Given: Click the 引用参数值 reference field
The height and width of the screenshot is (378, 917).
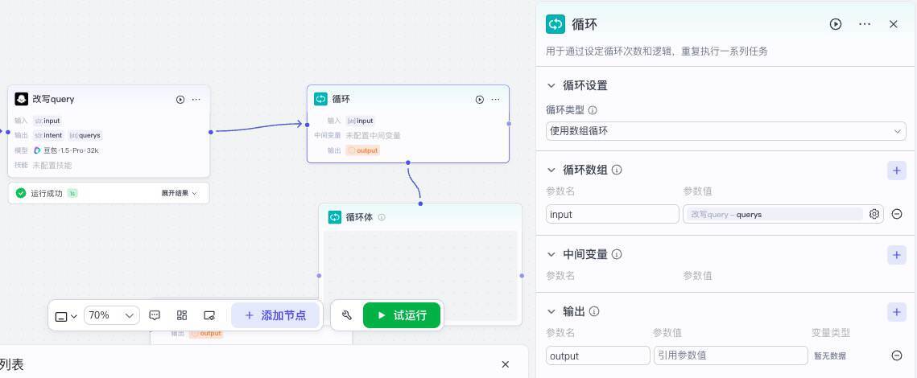Looking at the screenshot, I should tap(730, 355).
